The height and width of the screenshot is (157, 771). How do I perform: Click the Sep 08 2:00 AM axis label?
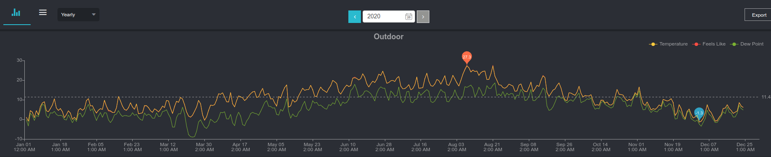(x=529, y=147)
